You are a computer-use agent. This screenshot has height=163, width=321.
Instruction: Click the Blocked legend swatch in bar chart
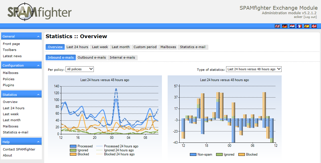point(241,154)
